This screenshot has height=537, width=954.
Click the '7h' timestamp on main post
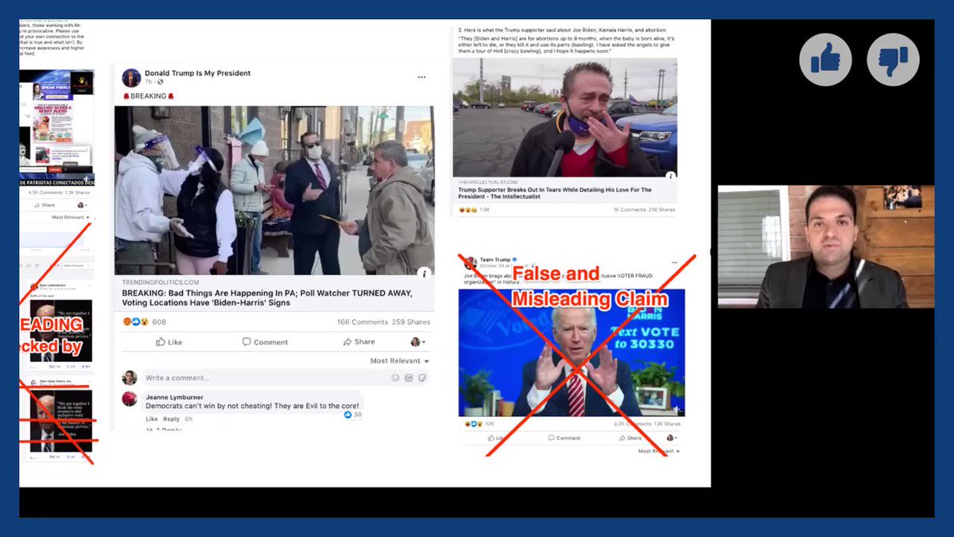click(148, 82)
